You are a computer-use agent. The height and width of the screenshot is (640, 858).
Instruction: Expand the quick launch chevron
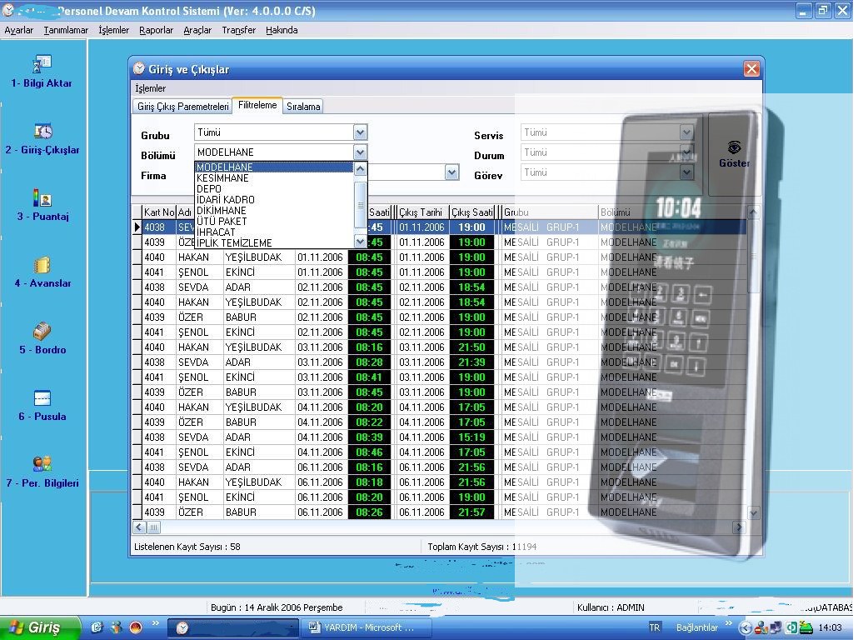pyautogui.click(x=156, y=623)
